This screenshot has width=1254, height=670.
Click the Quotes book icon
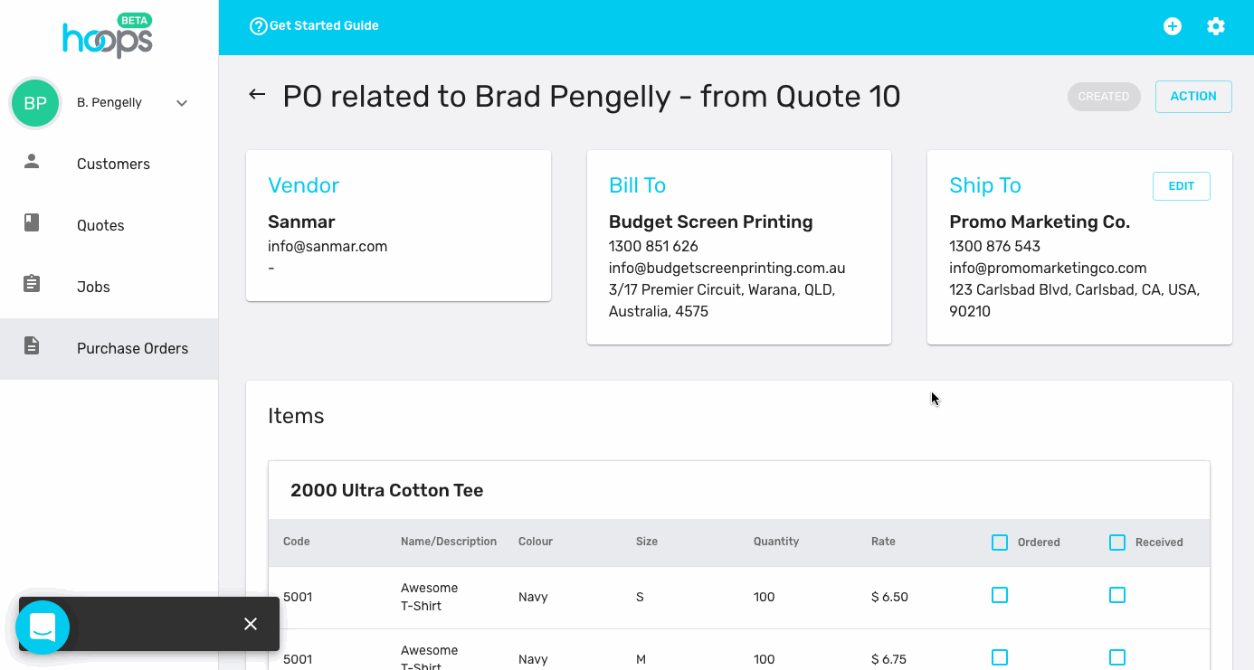point(32,223)
